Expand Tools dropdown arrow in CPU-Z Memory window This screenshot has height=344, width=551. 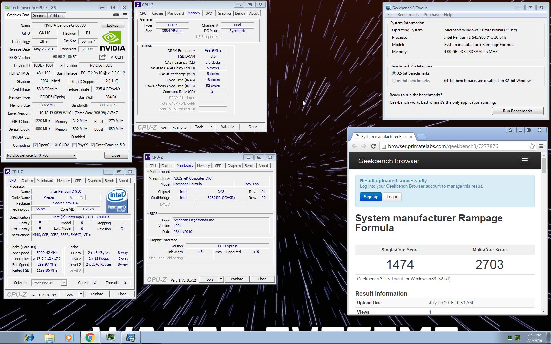pyautogui.click(x=211, y=127)
